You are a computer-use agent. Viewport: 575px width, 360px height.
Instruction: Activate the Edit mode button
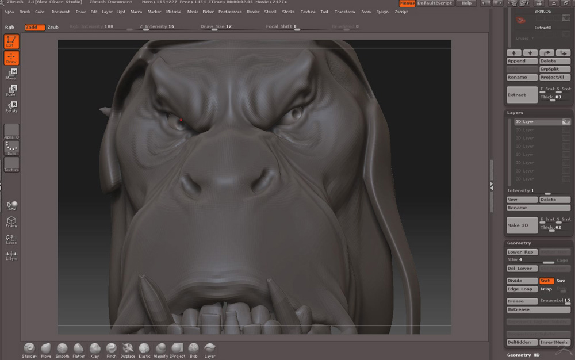click(x=11, y=41)
